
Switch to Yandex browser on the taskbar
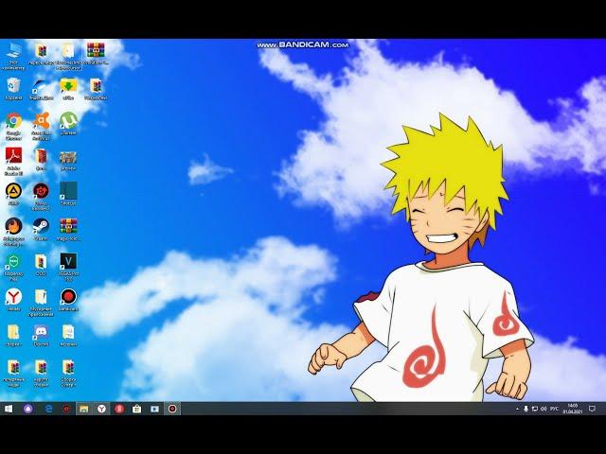[x=101, y=409]
